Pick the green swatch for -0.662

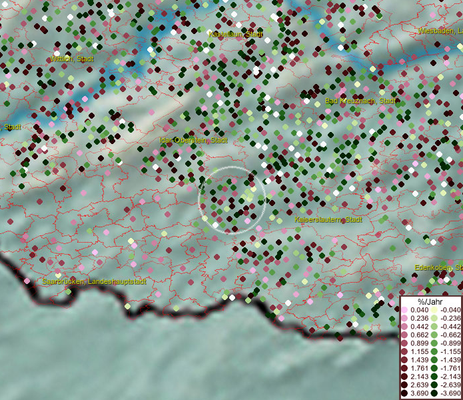click(x=434, y=335)
